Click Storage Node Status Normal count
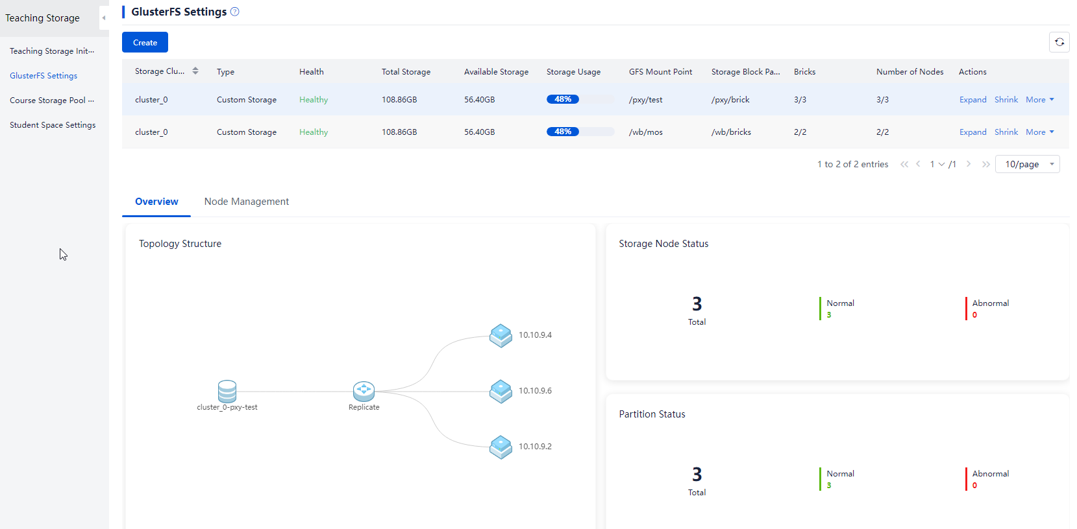 pyautogui.click(x=829, y=315)
